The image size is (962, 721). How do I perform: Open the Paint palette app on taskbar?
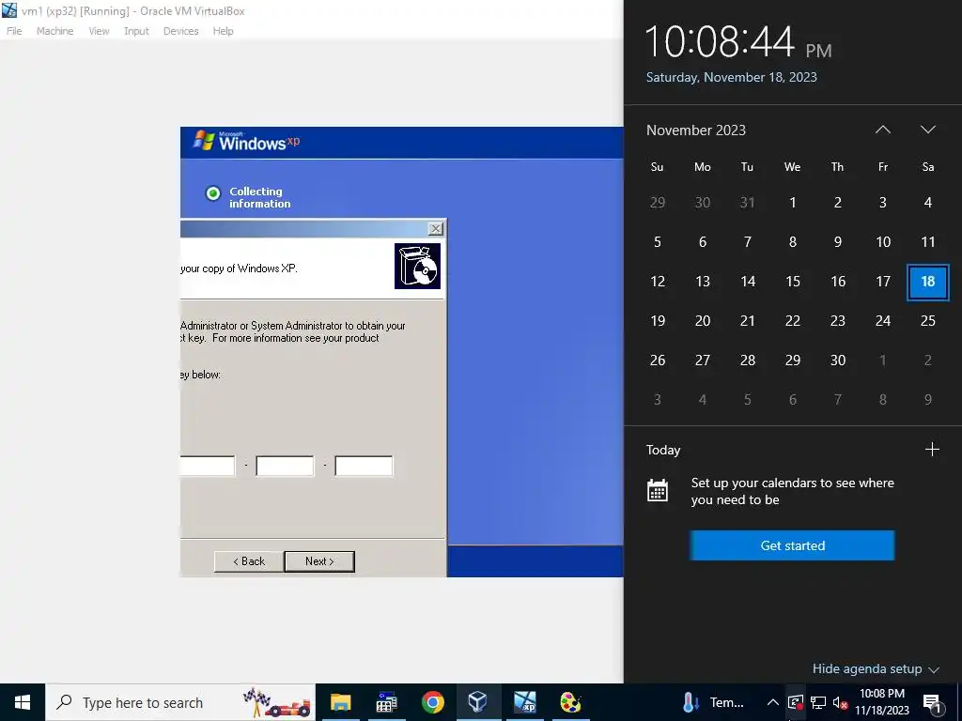570,702
